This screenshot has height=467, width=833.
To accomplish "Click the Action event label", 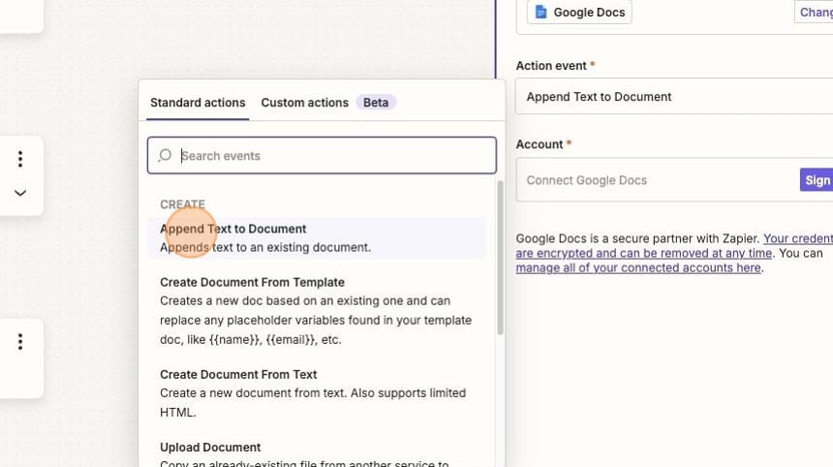I will [x=551, y=66].
